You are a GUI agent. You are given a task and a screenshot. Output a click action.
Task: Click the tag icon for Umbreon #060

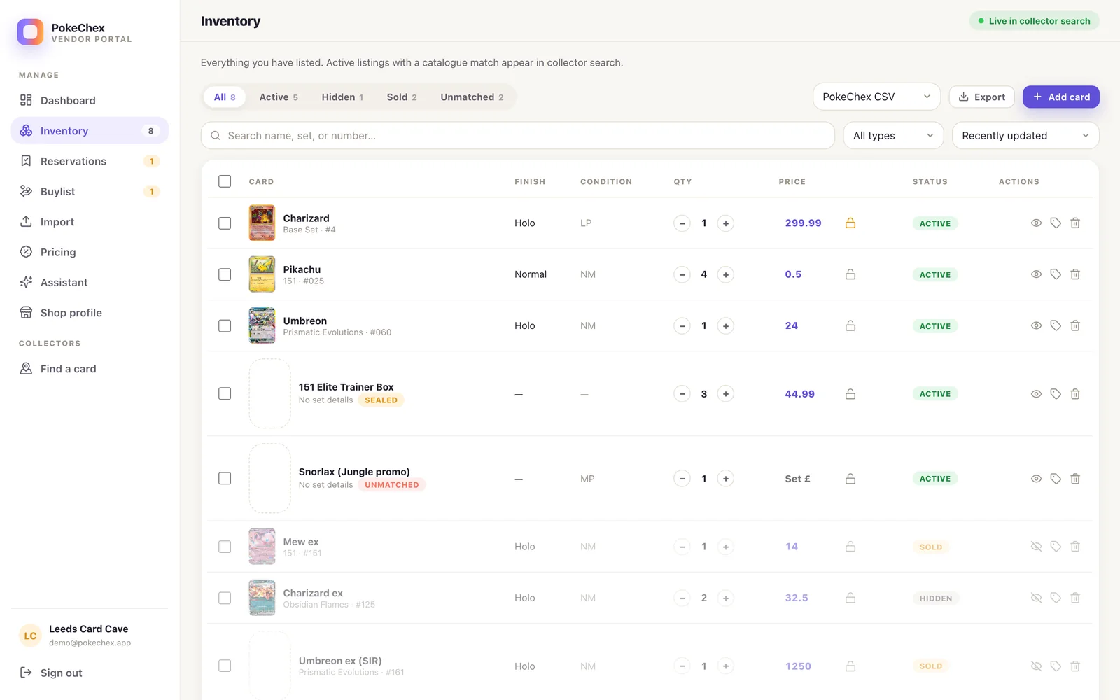click(1056, 325)
